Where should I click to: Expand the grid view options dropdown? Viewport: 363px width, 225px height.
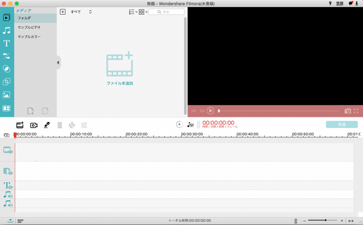pyautogui.click(x=143, y=12)
